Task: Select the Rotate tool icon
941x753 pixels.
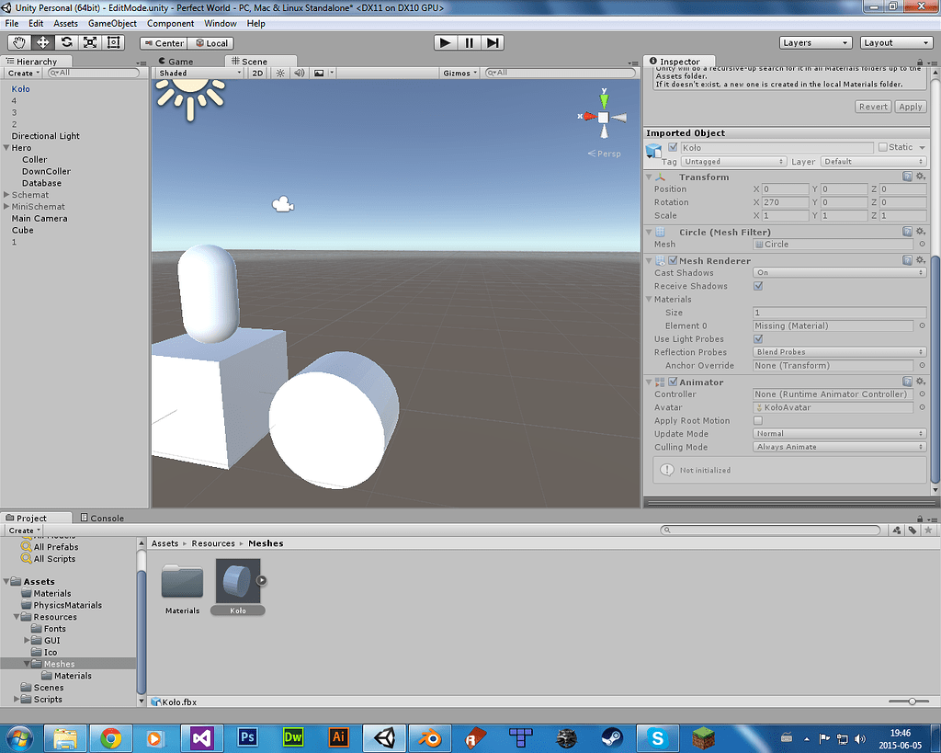Action: (x=66, y=42)
